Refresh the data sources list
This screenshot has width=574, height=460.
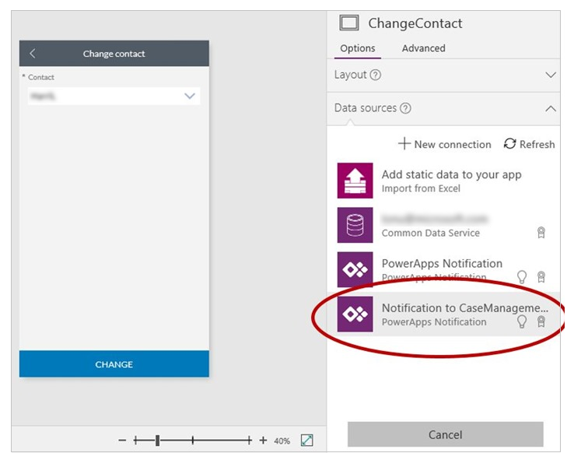point(530,144)
